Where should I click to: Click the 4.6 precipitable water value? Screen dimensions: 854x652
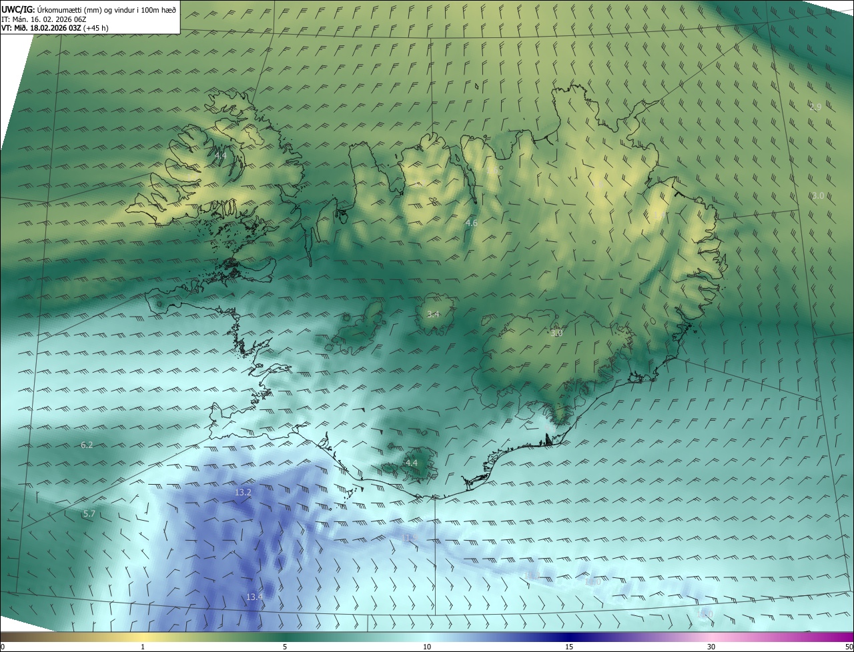coord(471,223)
